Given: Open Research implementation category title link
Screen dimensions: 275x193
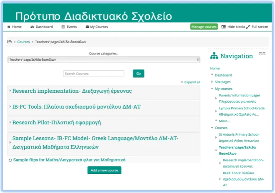Looking at the screenshot, I should pyautogui.click(x=72, y=91).
